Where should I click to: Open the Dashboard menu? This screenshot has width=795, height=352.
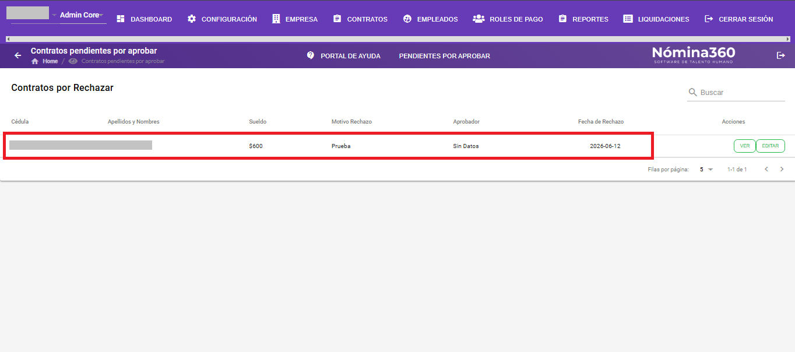pos(144,19)
